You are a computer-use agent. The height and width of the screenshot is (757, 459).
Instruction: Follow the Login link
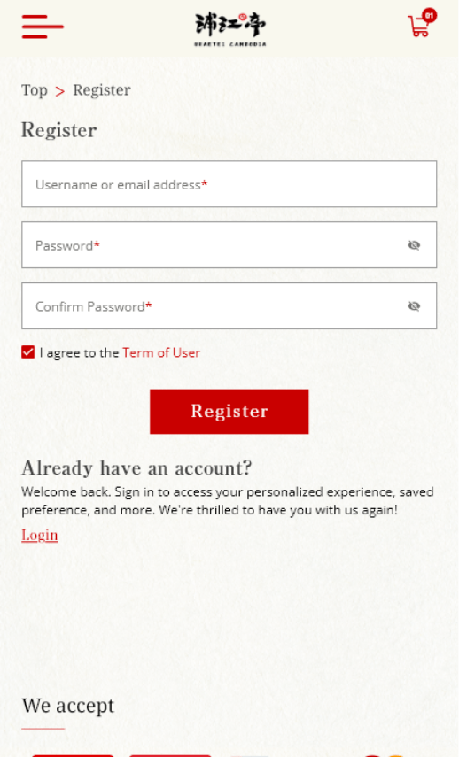click(x=40, y=535)
